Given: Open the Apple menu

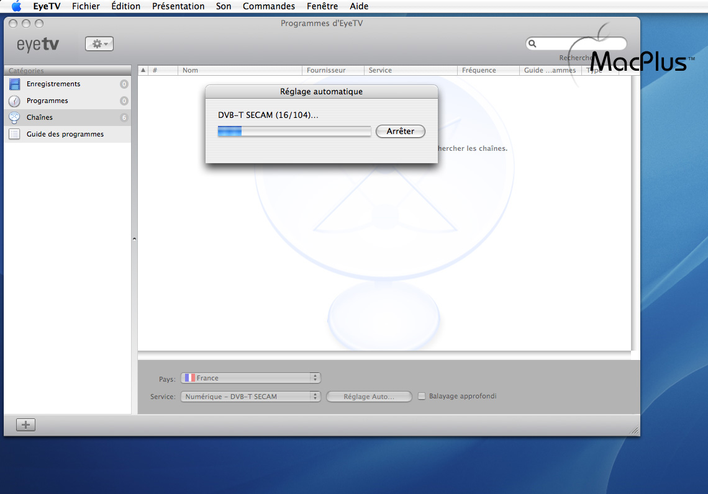Looking at the screenshot, I should point(16,6).
